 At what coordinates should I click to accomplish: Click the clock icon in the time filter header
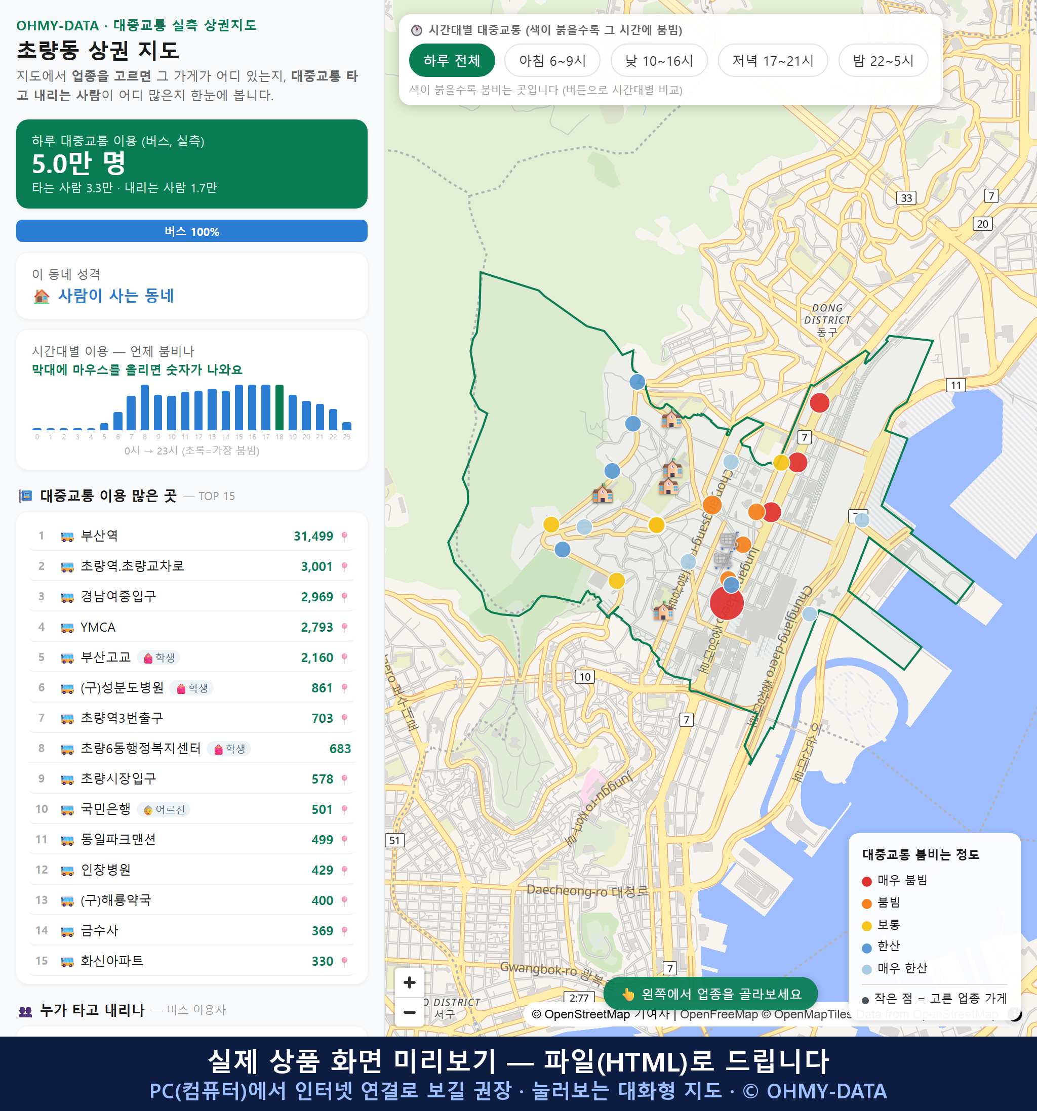coord(417,30)
